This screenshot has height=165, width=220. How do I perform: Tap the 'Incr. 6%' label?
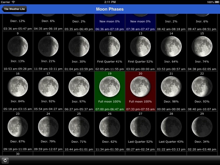click(202, 21)
